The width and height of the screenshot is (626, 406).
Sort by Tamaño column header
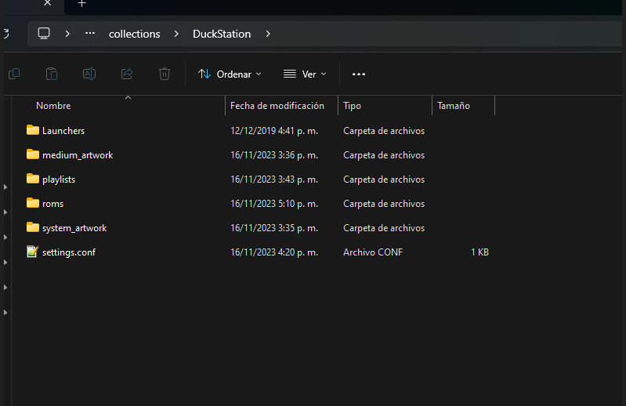click(454, 106)
